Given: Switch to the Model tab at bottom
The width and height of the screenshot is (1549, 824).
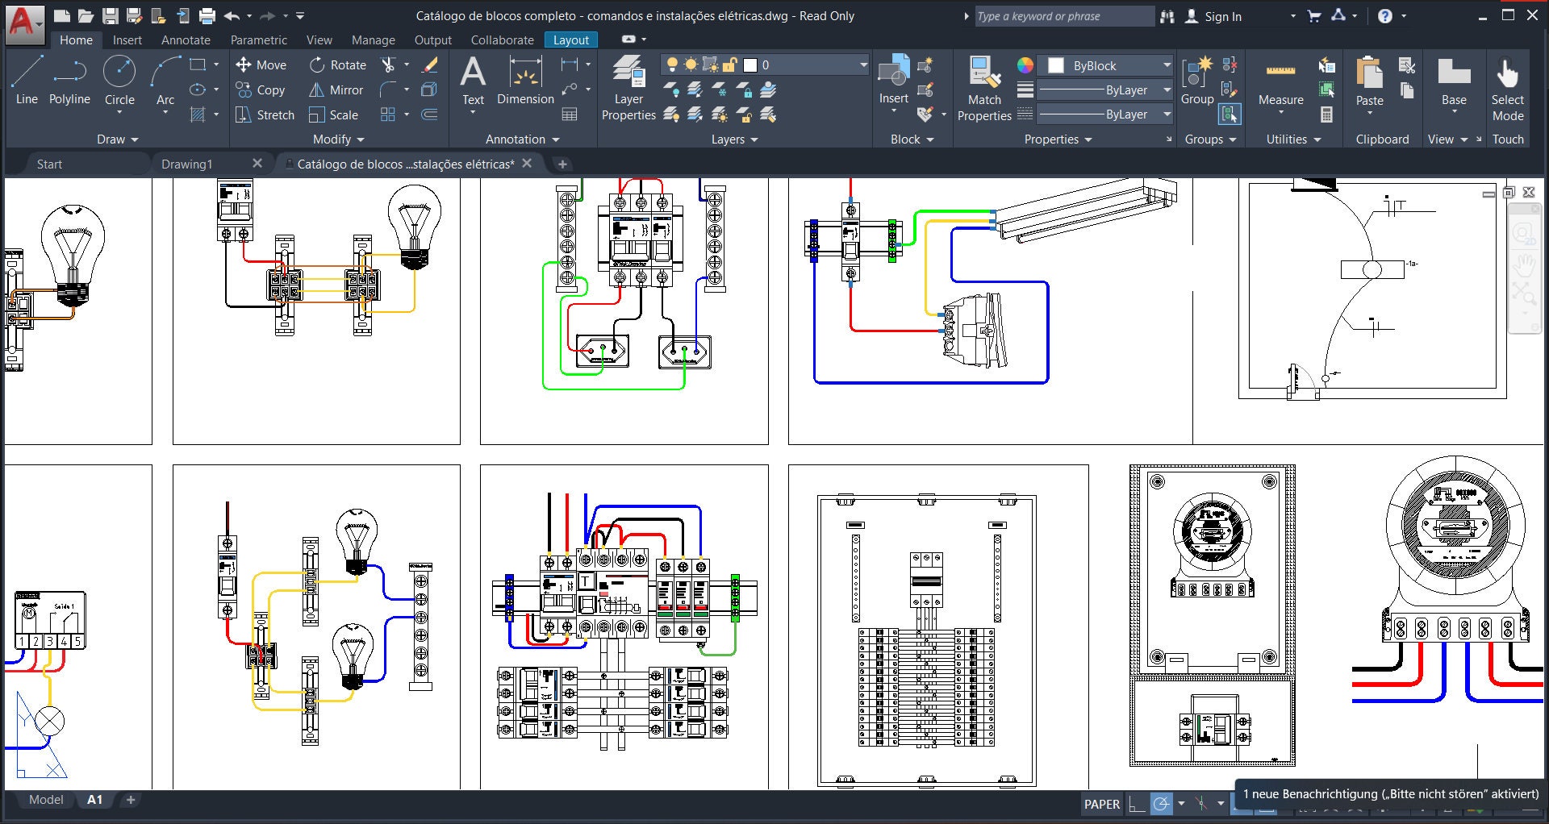Looking at the screenshot, I should [46, 799].
